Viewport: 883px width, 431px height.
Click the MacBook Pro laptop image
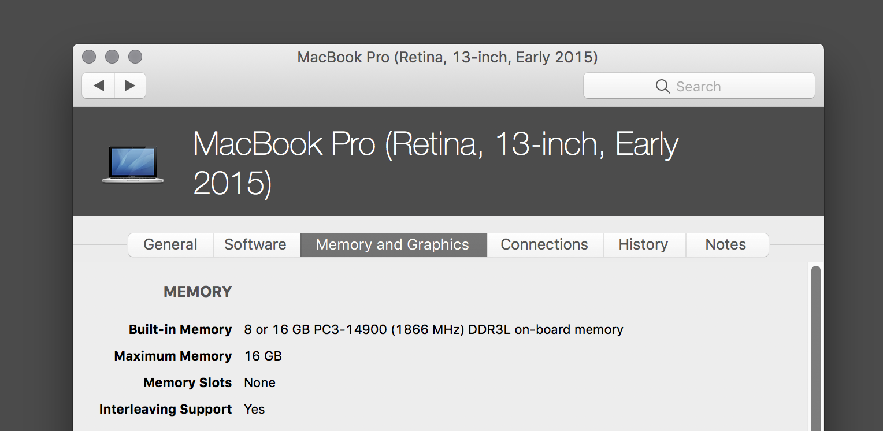point(133,165)
